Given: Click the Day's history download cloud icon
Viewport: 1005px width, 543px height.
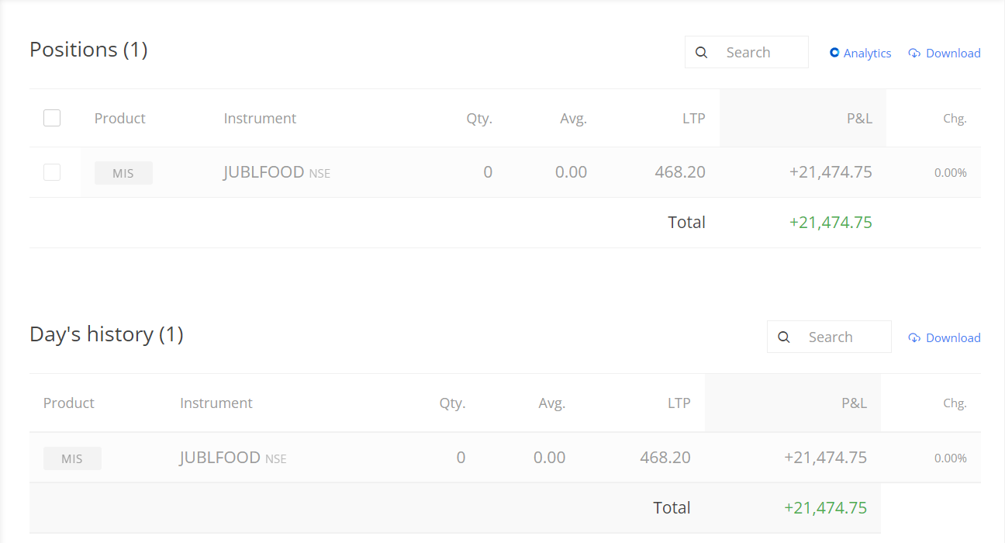Looking at the screenshot, I should pyautogui.click(x=914, y=338).
